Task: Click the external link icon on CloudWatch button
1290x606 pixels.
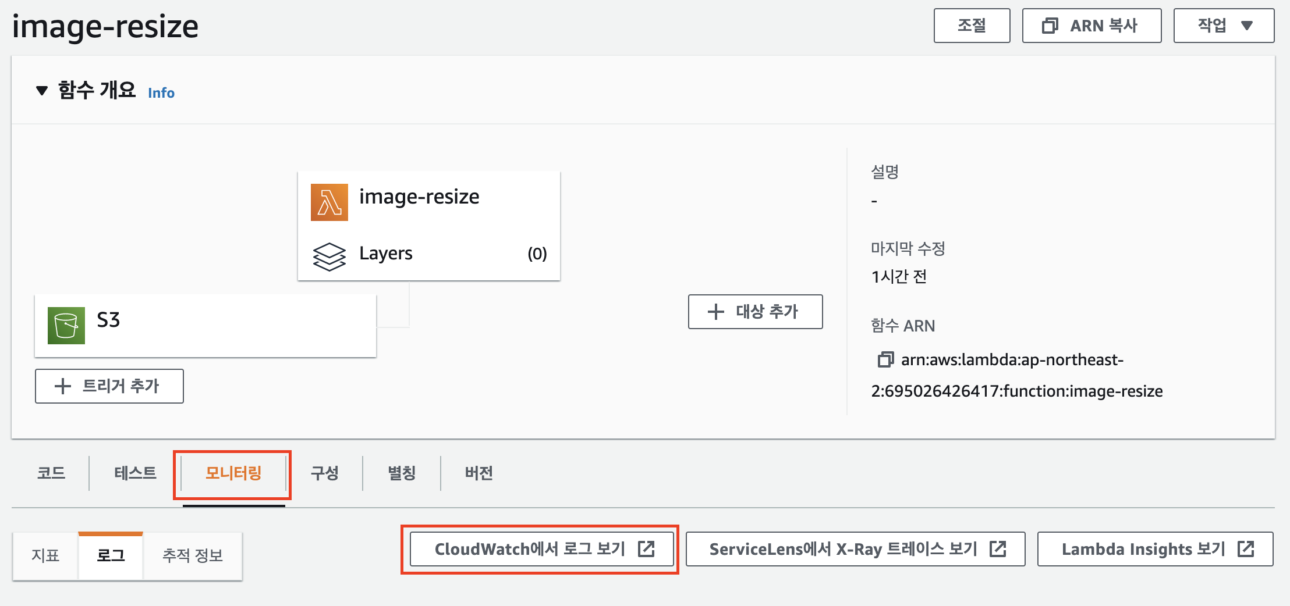Action: coord(646,549)
